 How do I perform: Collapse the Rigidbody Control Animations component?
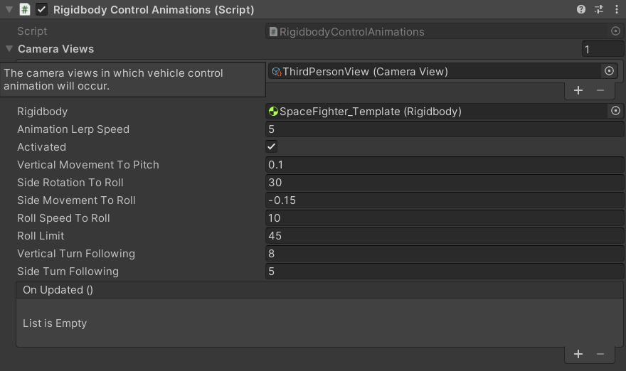click(9, 10)
